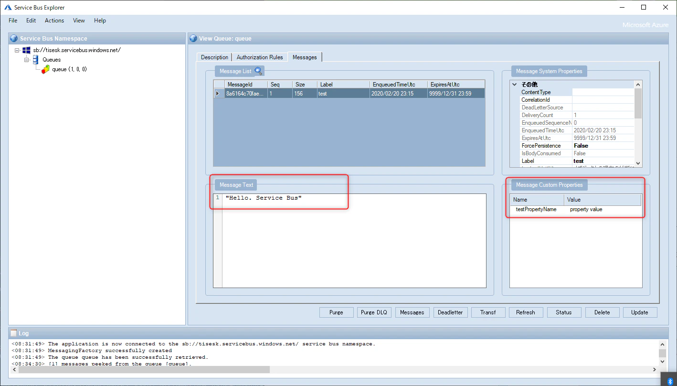
Task: Click the queue icon in the namespace tree
Action: (x=45, y=69)
